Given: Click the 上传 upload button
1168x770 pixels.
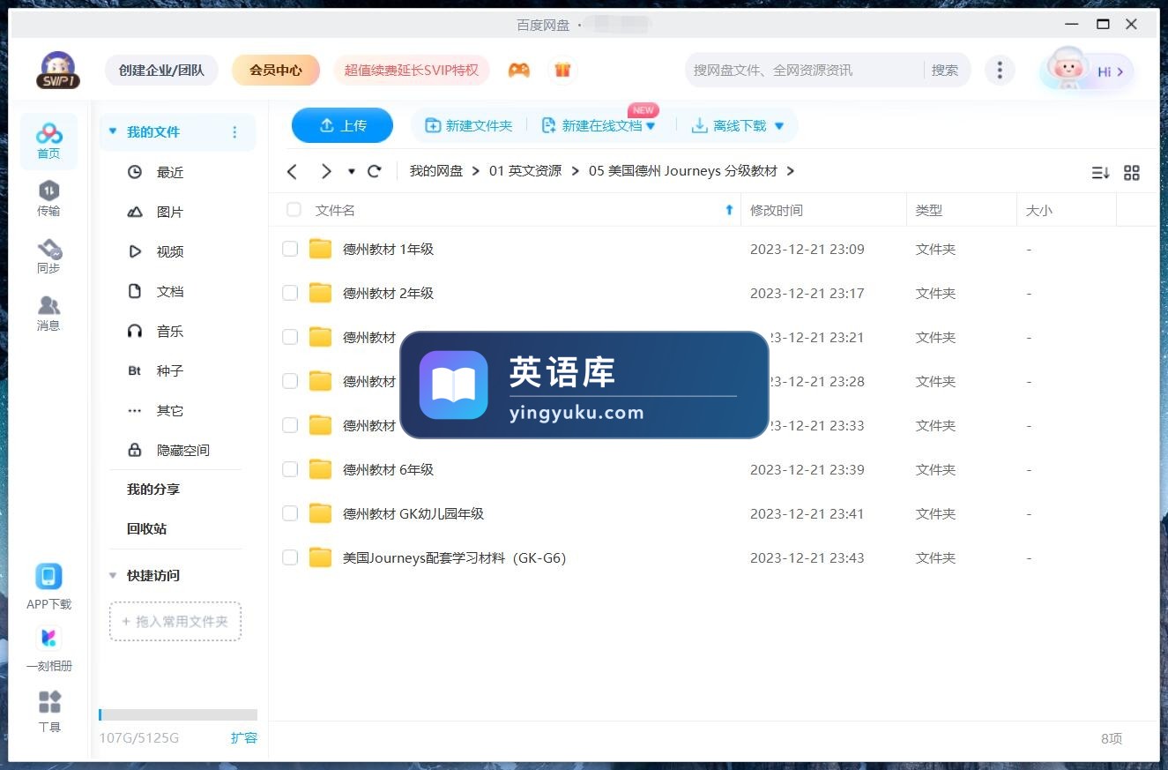Looking at the screenshot, I should coord(342,125).
